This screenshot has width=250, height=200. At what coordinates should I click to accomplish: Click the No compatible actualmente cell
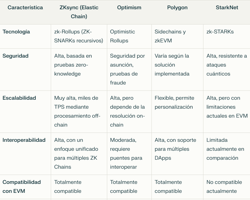coord(224,187)
